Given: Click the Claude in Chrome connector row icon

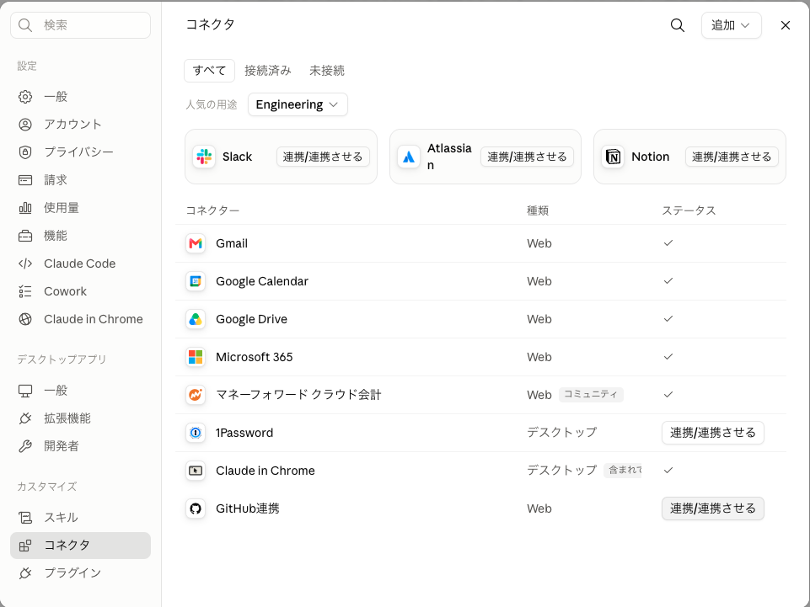Looking at the screenshot, I should point(196,471).
